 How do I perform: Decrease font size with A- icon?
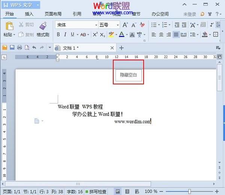pyautogui.click(x=134, y=25)
